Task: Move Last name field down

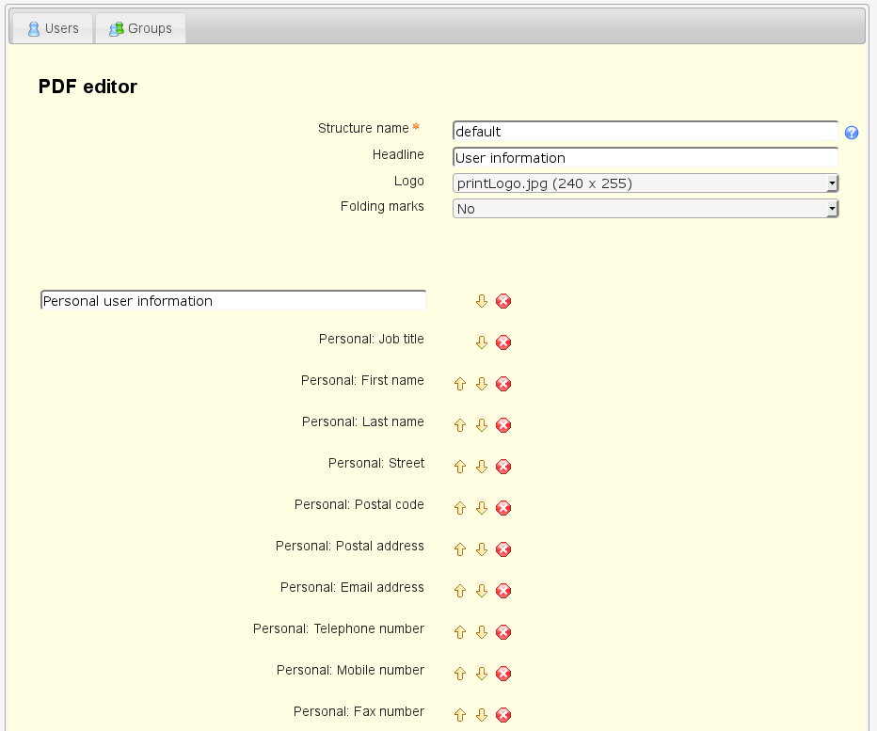Action: tap(482, 425)
